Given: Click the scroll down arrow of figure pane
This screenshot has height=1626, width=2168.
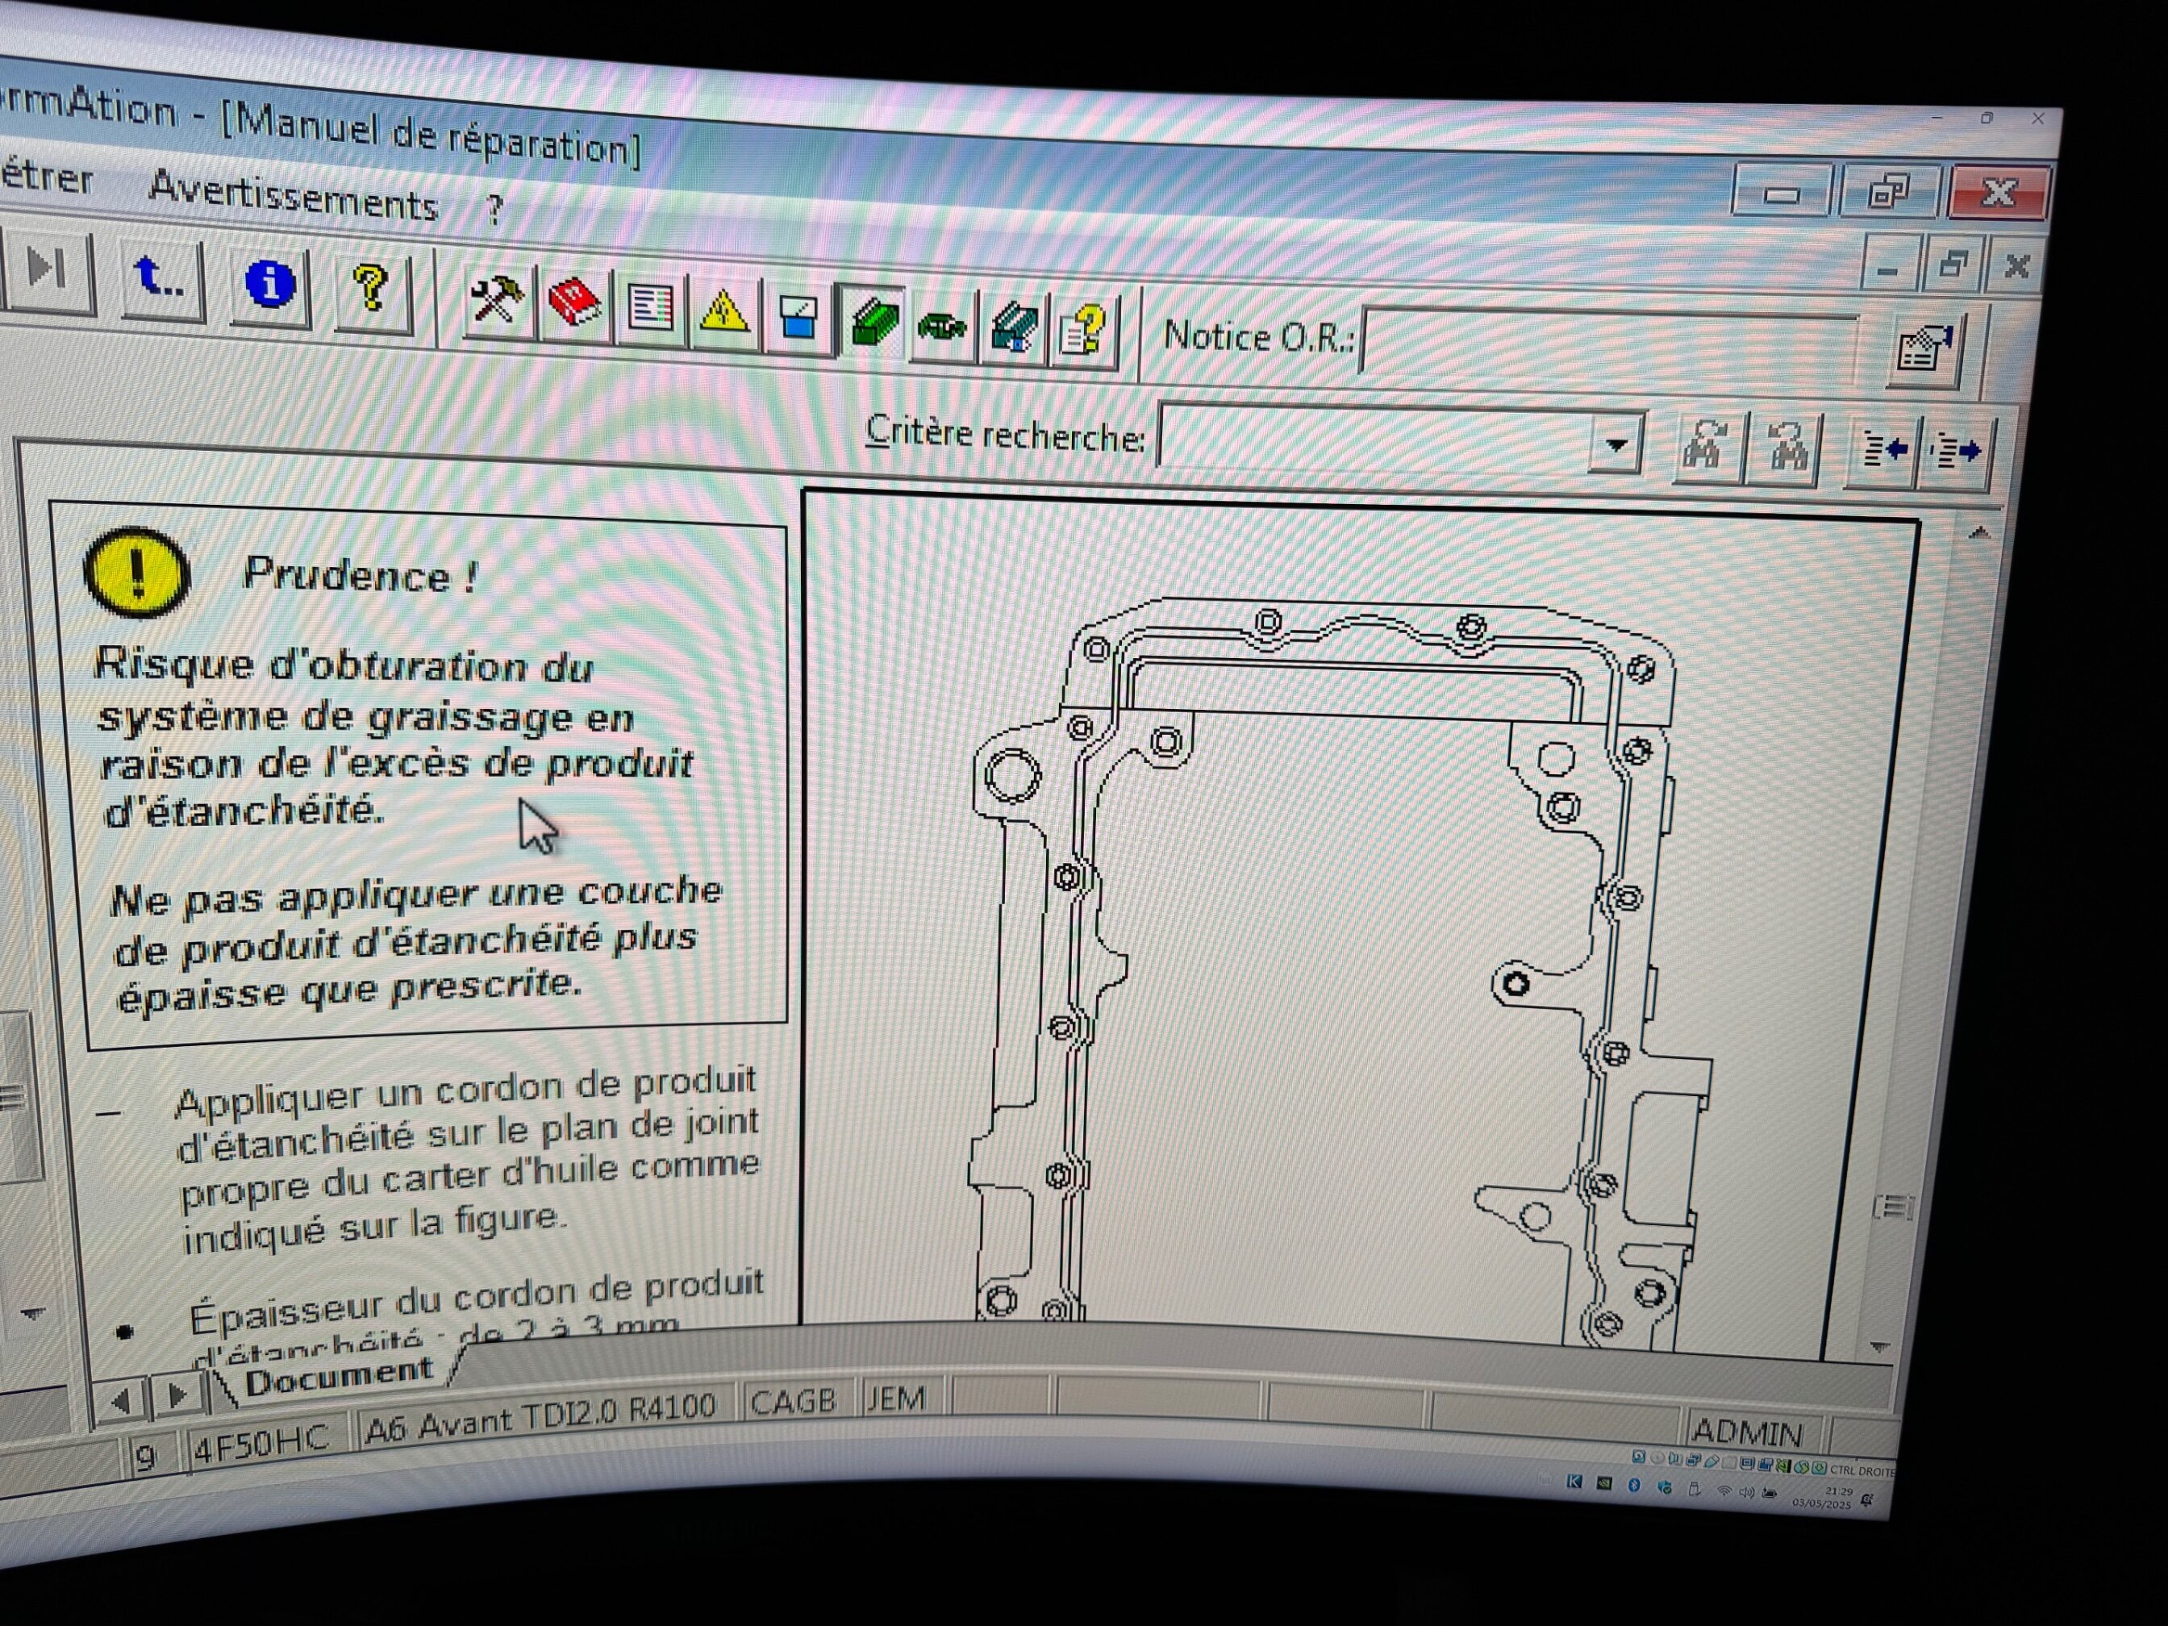Looking at the screenshot, I should [1879, 1347].
